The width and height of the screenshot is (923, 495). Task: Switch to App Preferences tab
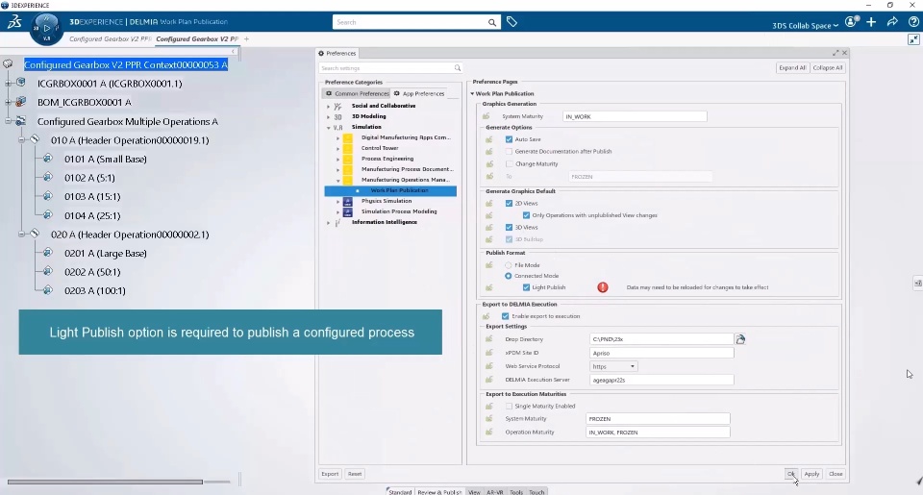[x=419, y=93]
